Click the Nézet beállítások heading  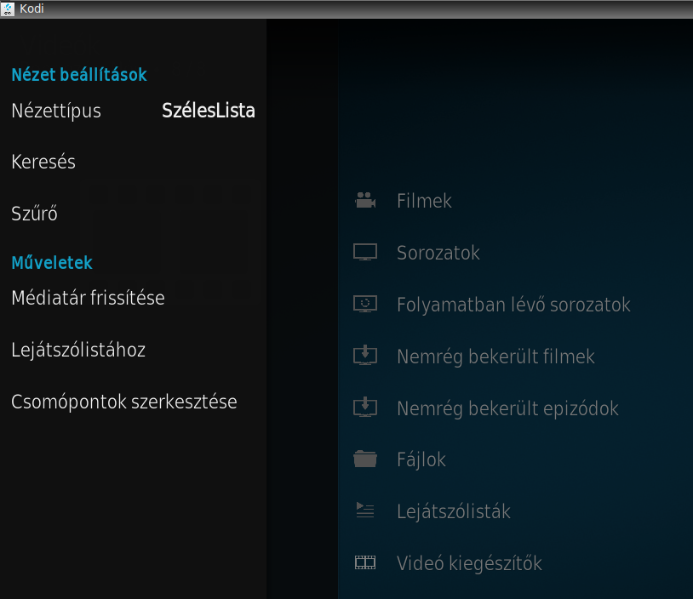79,74
